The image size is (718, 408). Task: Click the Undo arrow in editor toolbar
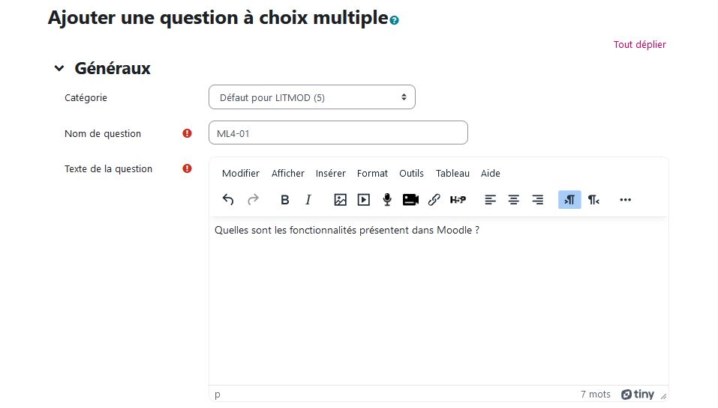tap(229, 200)
